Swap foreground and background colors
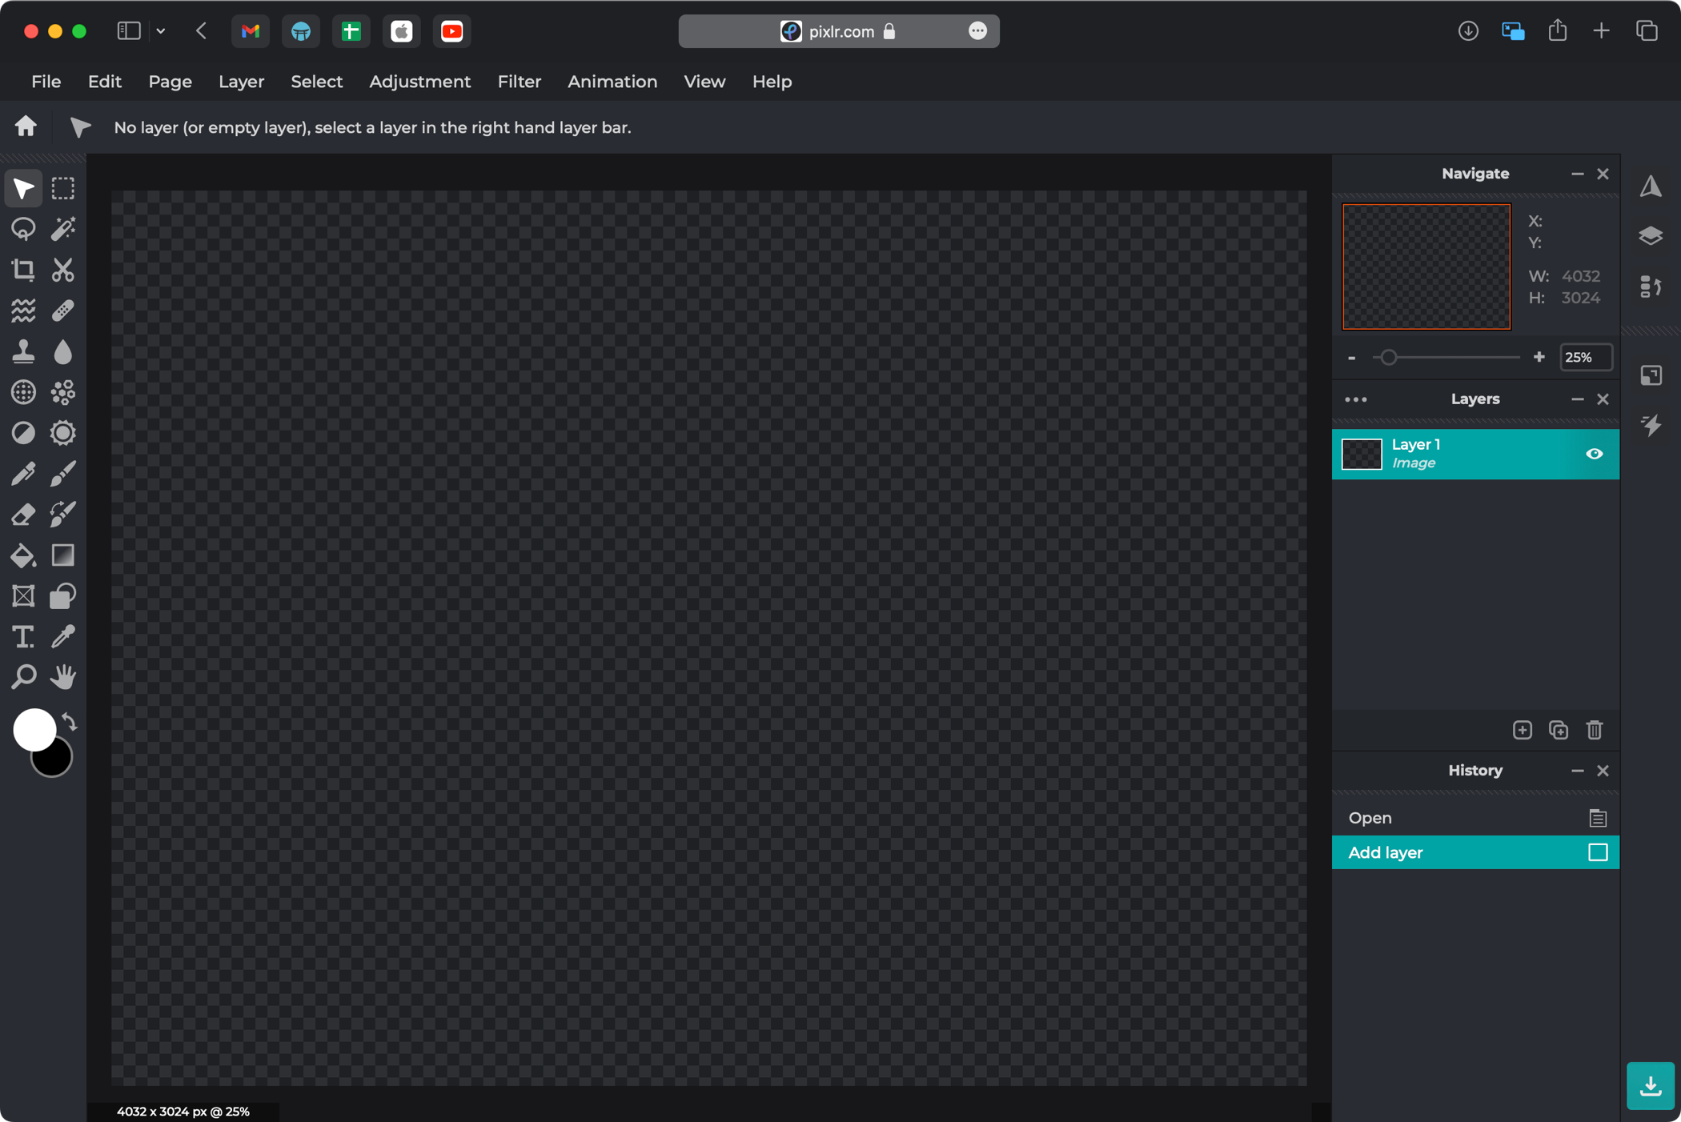 70,722
